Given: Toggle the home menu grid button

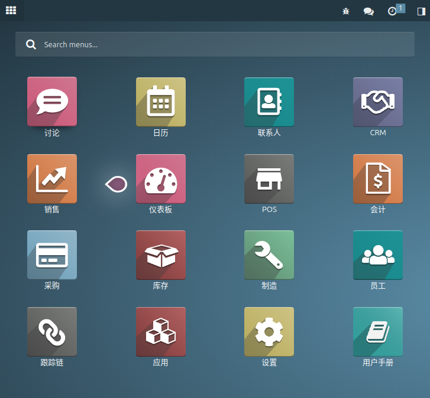Looking at the screenshot, I should [11, 11].
